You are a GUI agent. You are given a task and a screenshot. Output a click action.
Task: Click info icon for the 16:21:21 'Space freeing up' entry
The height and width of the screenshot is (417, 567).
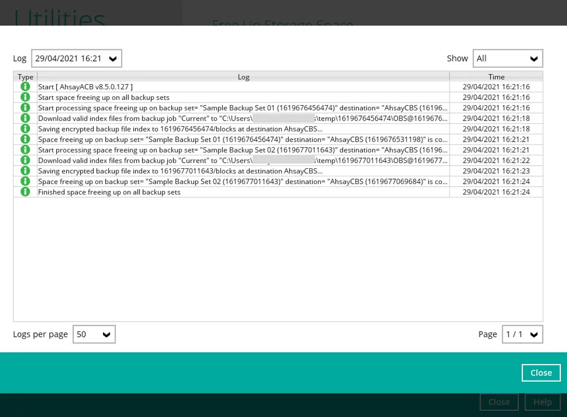(x=25, y=140)
